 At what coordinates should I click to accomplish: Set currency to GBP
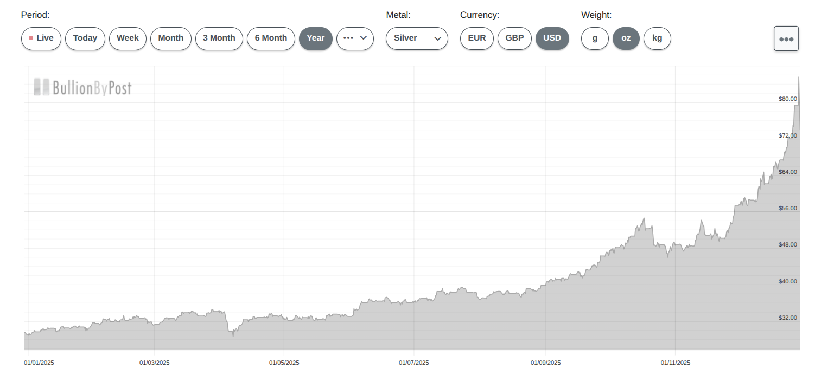click(514, 38)
